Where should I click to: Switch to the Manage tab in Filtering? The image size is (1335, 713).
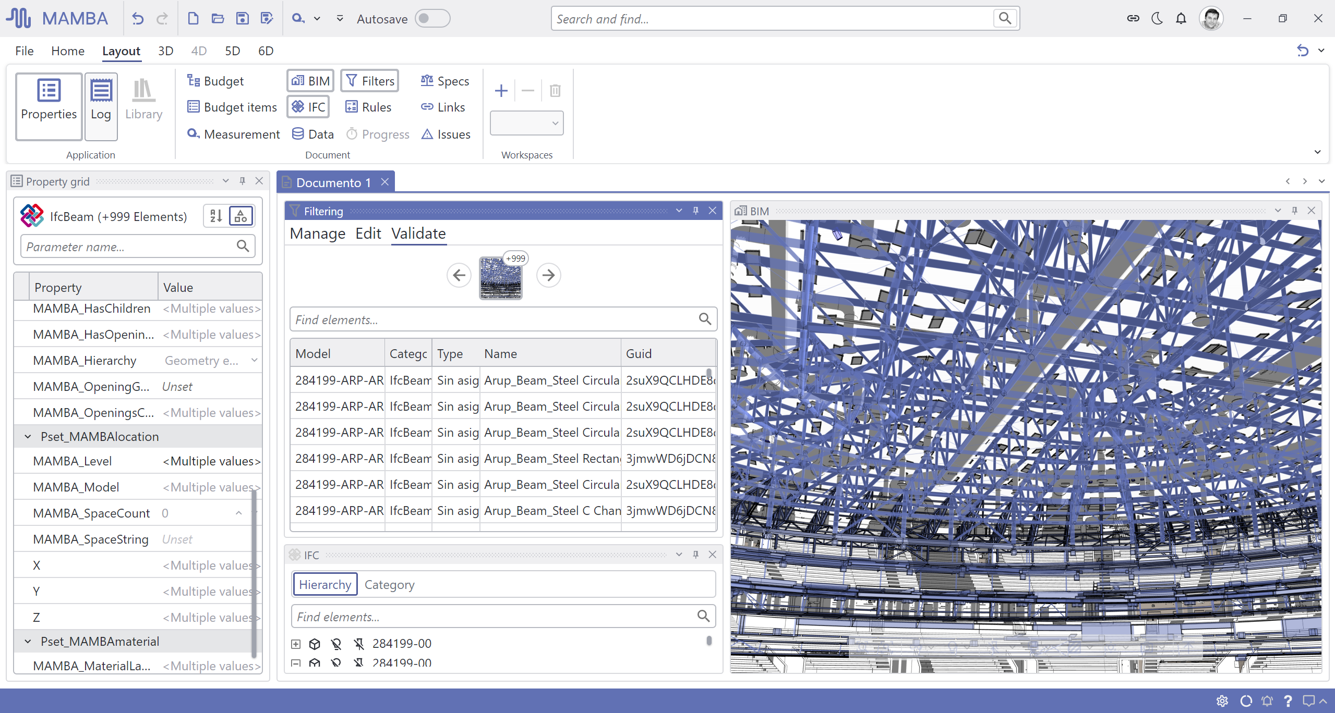[317, 233]
